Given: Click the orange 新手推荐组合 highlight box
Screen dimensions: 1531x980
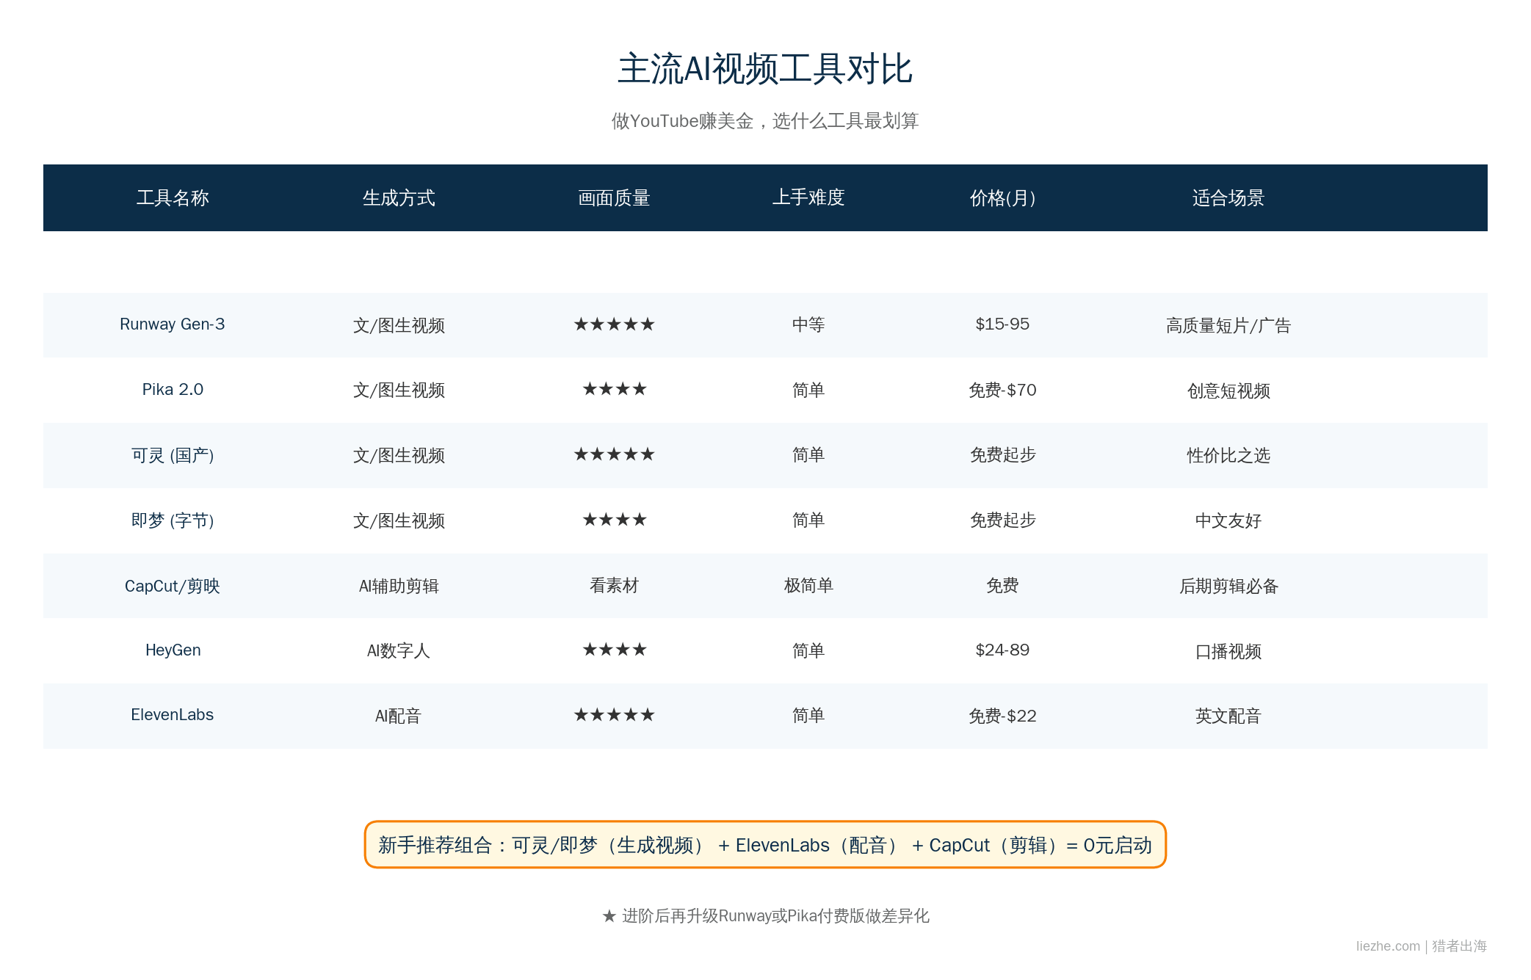Looking at the screenshot, I should [x=765, y=844].
